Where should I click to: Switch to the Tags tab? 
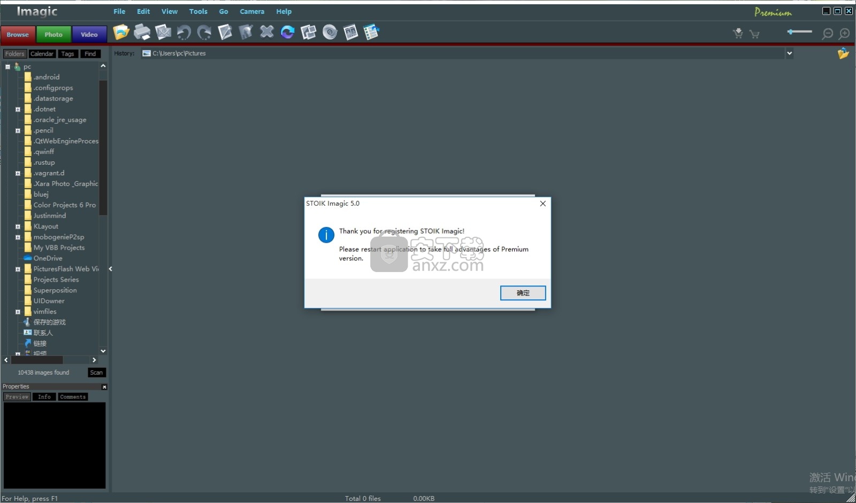67,54
